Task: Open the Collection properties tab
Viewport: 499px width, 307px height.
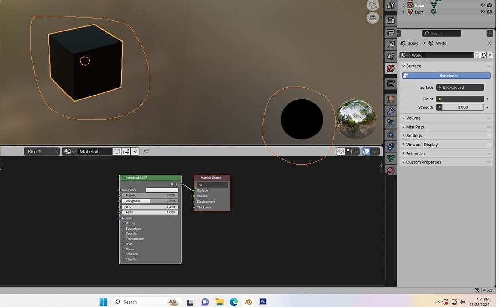Action: point(391,84)
